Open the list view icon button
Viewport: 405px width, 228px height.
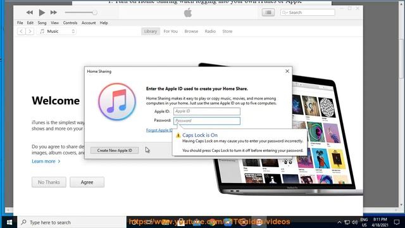(x=268, y=13)
